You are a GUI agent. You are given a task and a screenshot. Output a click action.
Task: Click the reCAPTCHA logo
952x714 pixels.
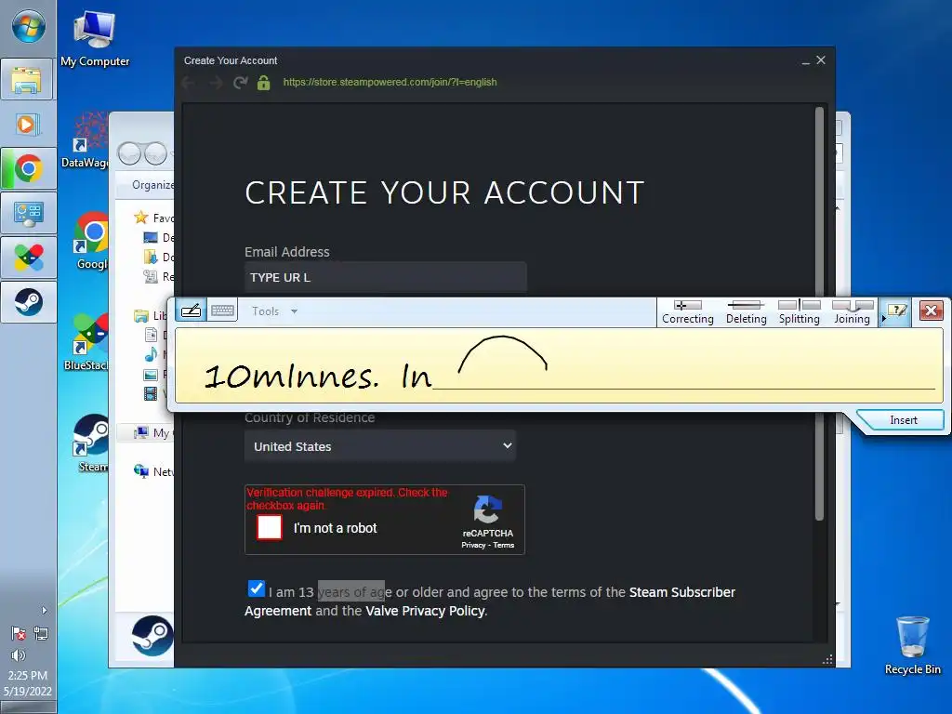pos(487,509)
